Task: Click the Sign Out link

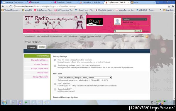Action: (126, 22)
